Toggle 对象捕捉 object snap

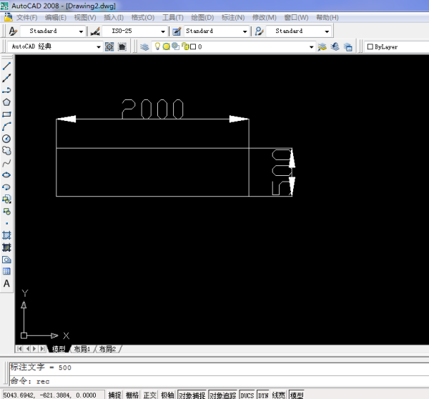(192, 395)
